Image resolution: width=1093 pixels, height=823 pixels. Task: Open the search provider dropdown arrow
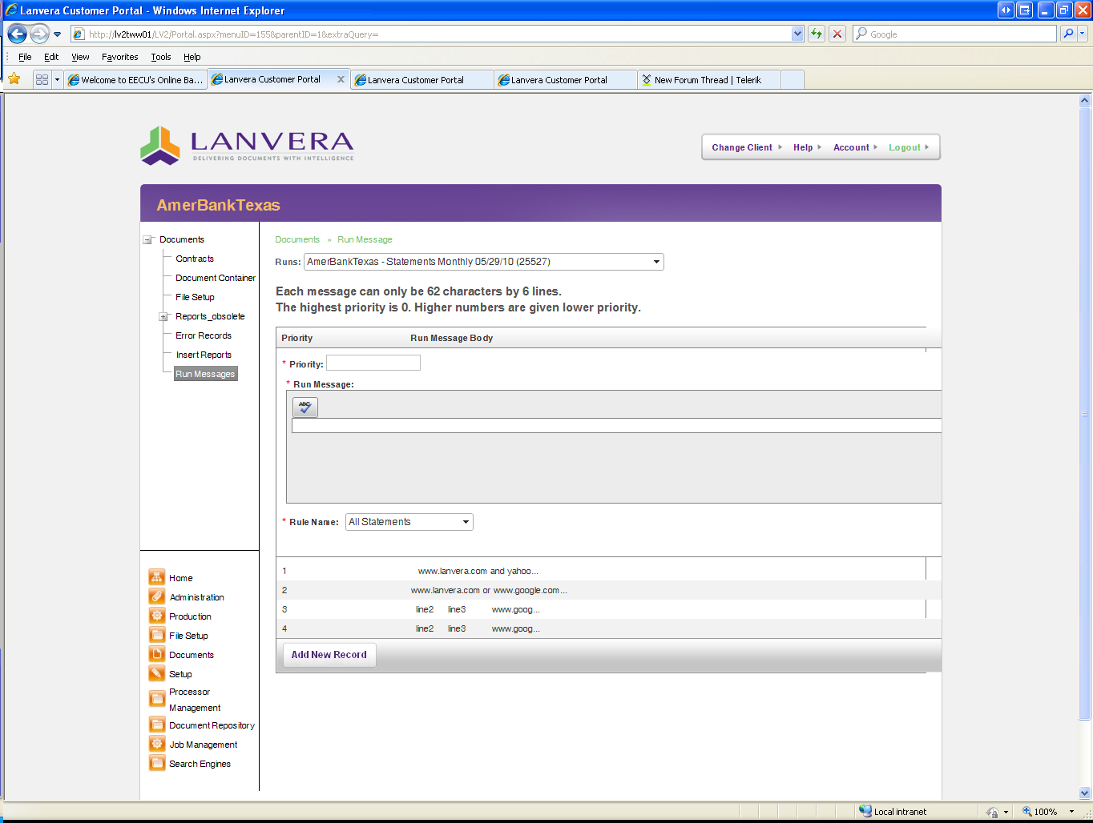click(x=1083, y=34)
